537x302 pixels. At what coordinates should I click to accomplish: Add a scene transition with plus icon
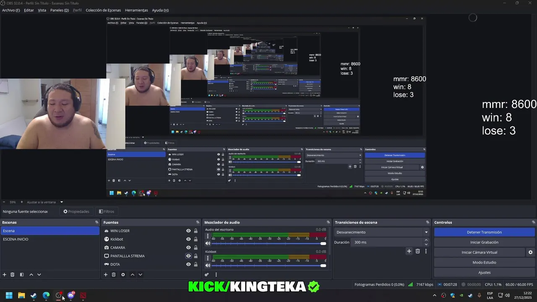[x=409, y=251]
